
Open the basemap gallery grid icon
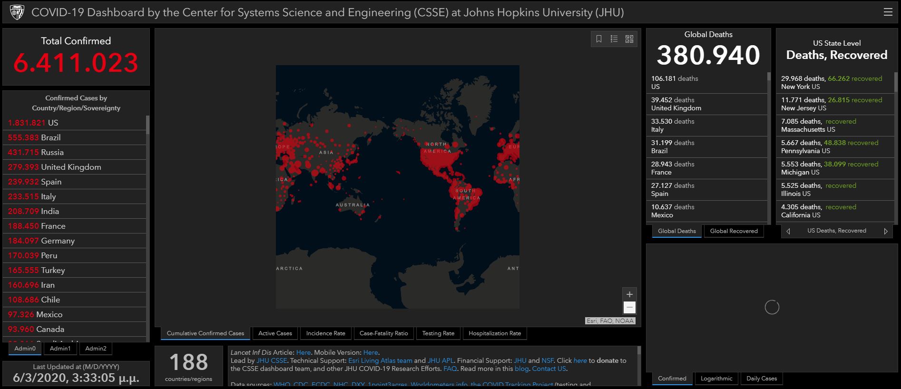[x=629, y=39]
